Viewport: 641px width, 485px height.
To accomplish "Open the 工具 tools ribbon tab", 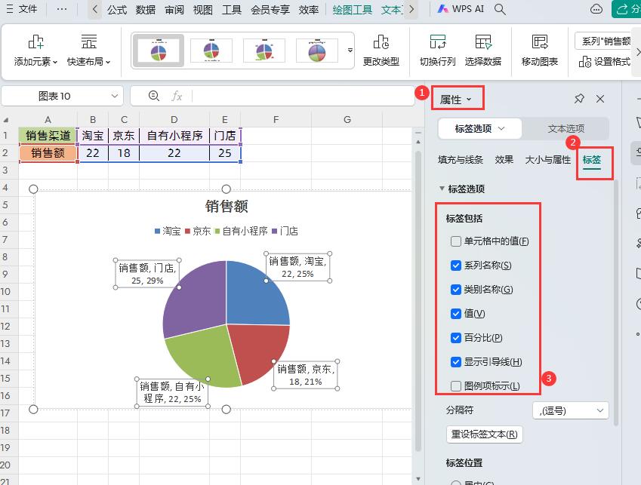I will click(x=231, y=9).
